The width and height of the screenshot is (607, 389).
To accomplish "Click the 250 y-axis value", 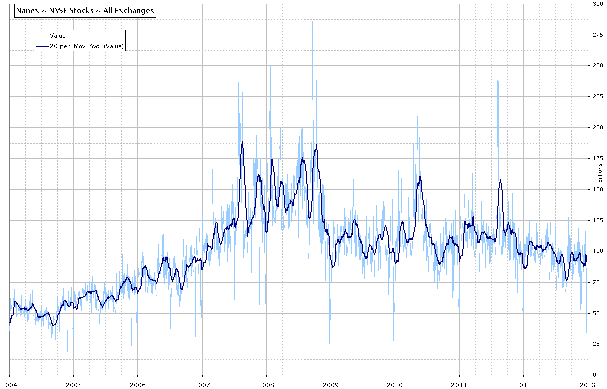I will pyautogui.click(x=598, y=65).
